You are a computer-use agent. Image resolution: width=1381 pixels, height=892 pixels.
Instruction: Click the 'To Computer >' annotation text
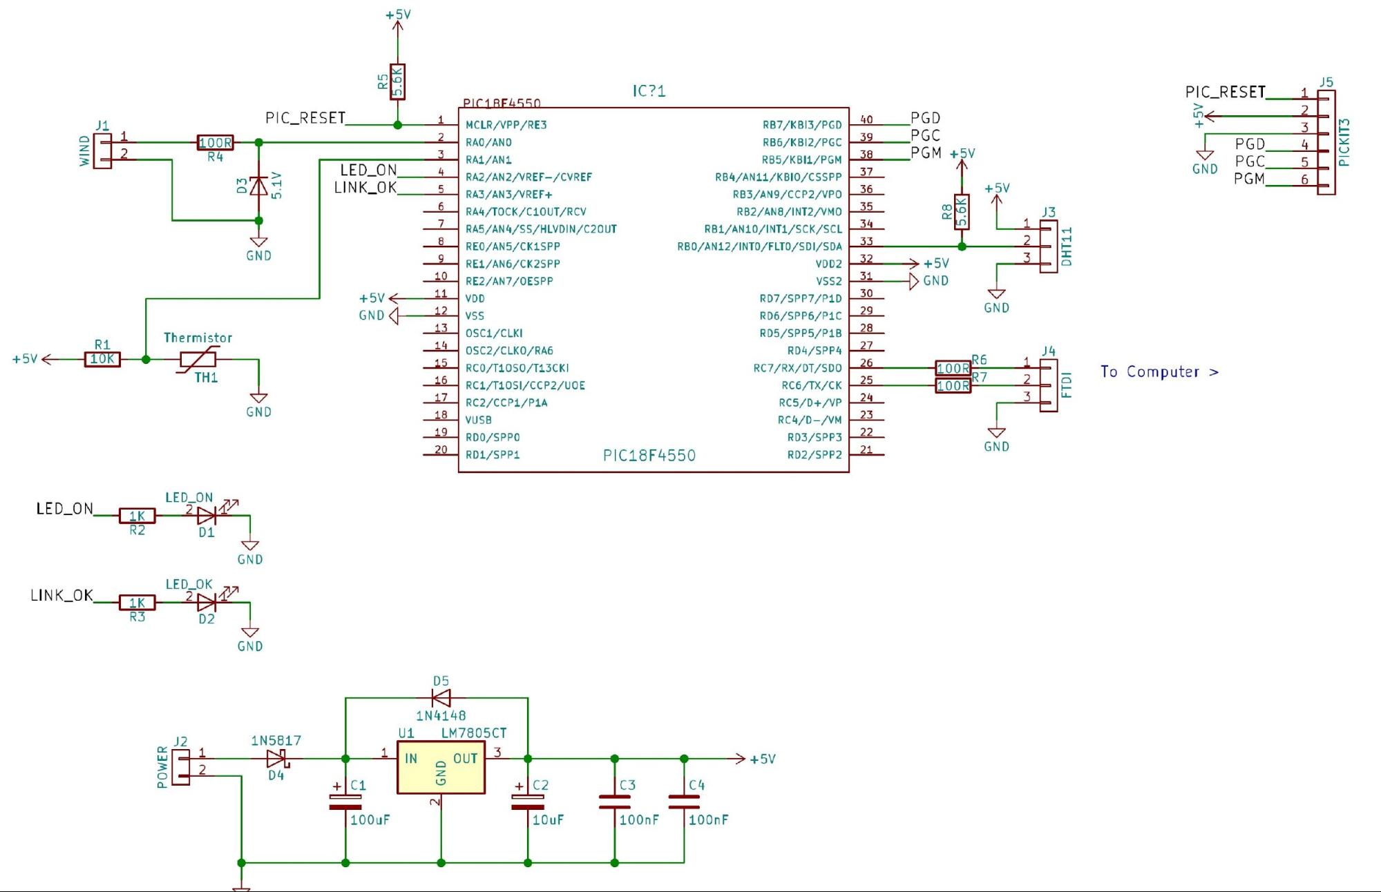[x=1160, y=371]
